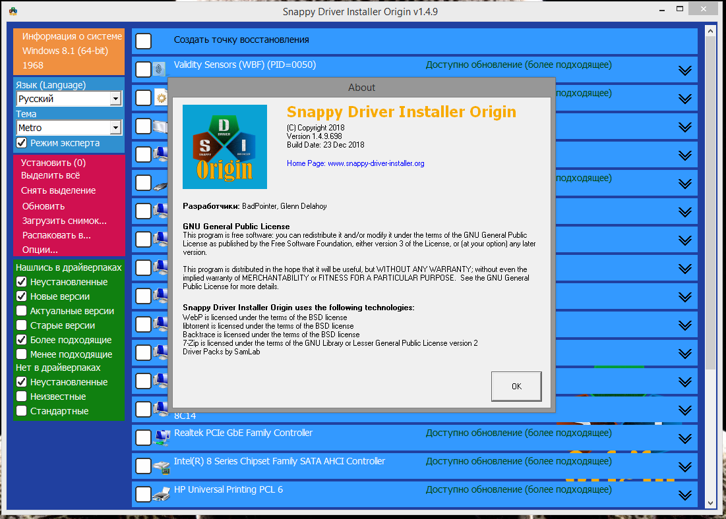726x519 pixels.
Task: Enable the Стандартные filter
Action: (21, 411)
